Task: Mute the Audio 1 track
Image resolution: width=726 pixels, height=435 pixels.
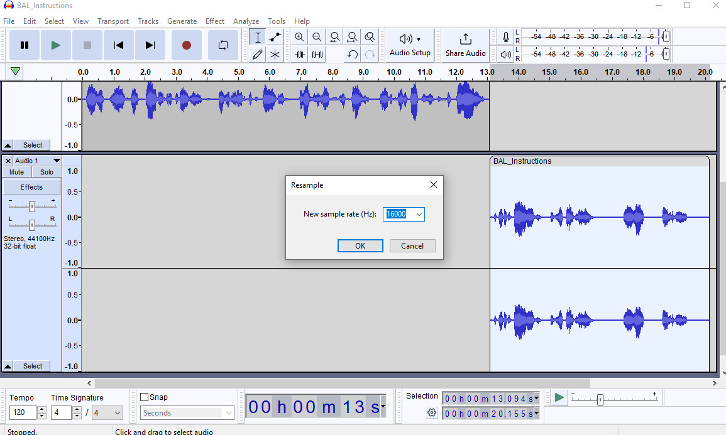Action: (x=16, y=171)
